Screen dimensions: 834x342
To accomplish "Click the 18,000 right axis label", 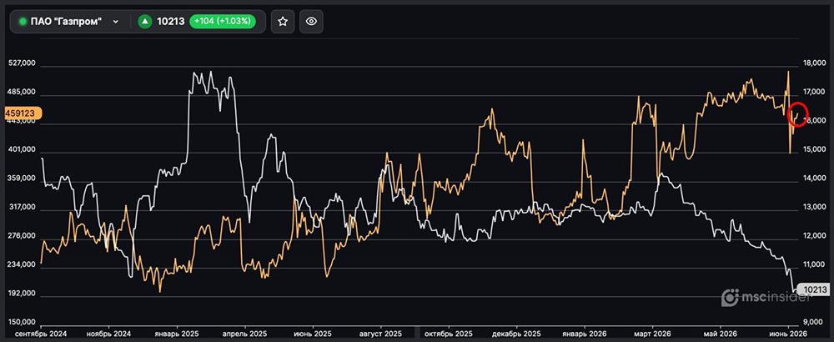I will click(814, 63).
